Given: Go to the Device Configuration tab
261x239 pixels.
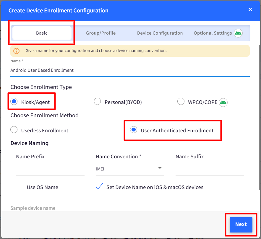Looking at the screenshot, I should click(160, 33).
